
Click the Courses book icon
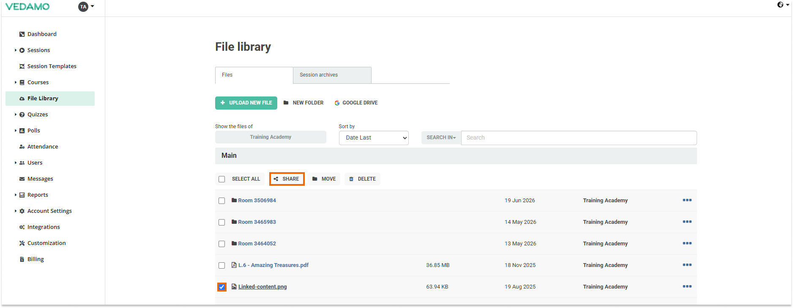click(x=22, y=82)
